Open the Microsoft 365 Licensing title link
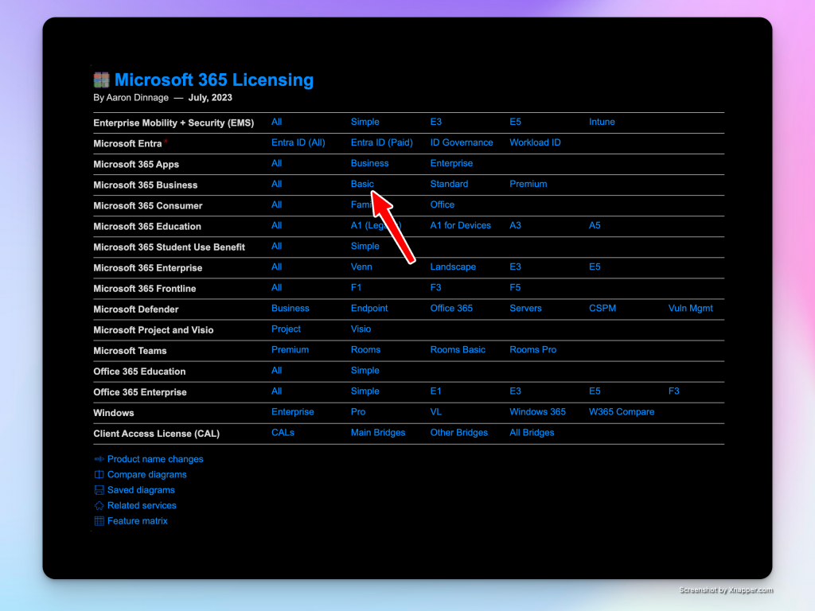 213,80
